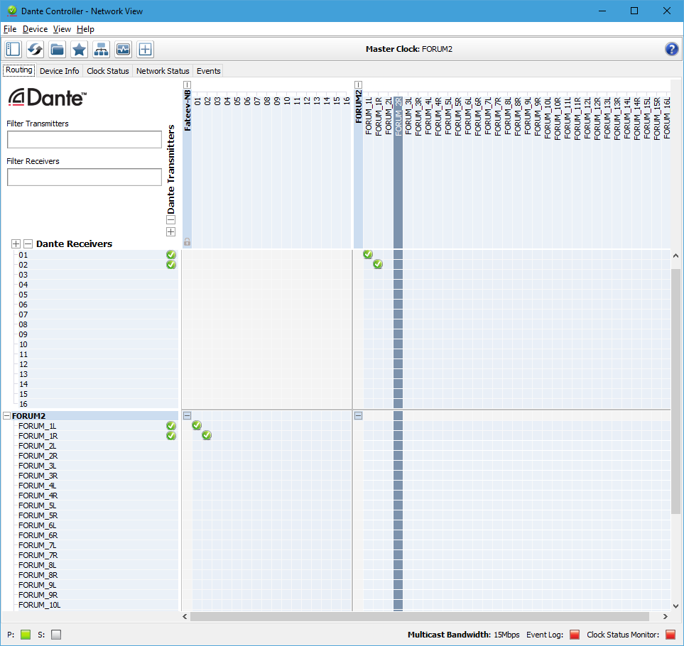This screenshot has width=684, height=646.
Task: Toggle subscription of FORUM_1L to Fateev-NB channel 01
Action: pos(197,425)
